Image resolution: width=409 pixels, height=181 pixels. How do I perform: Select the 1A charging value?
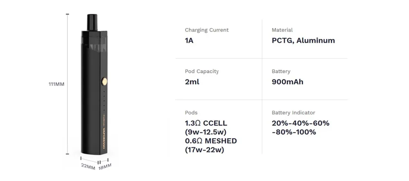(x=189, y=40)
